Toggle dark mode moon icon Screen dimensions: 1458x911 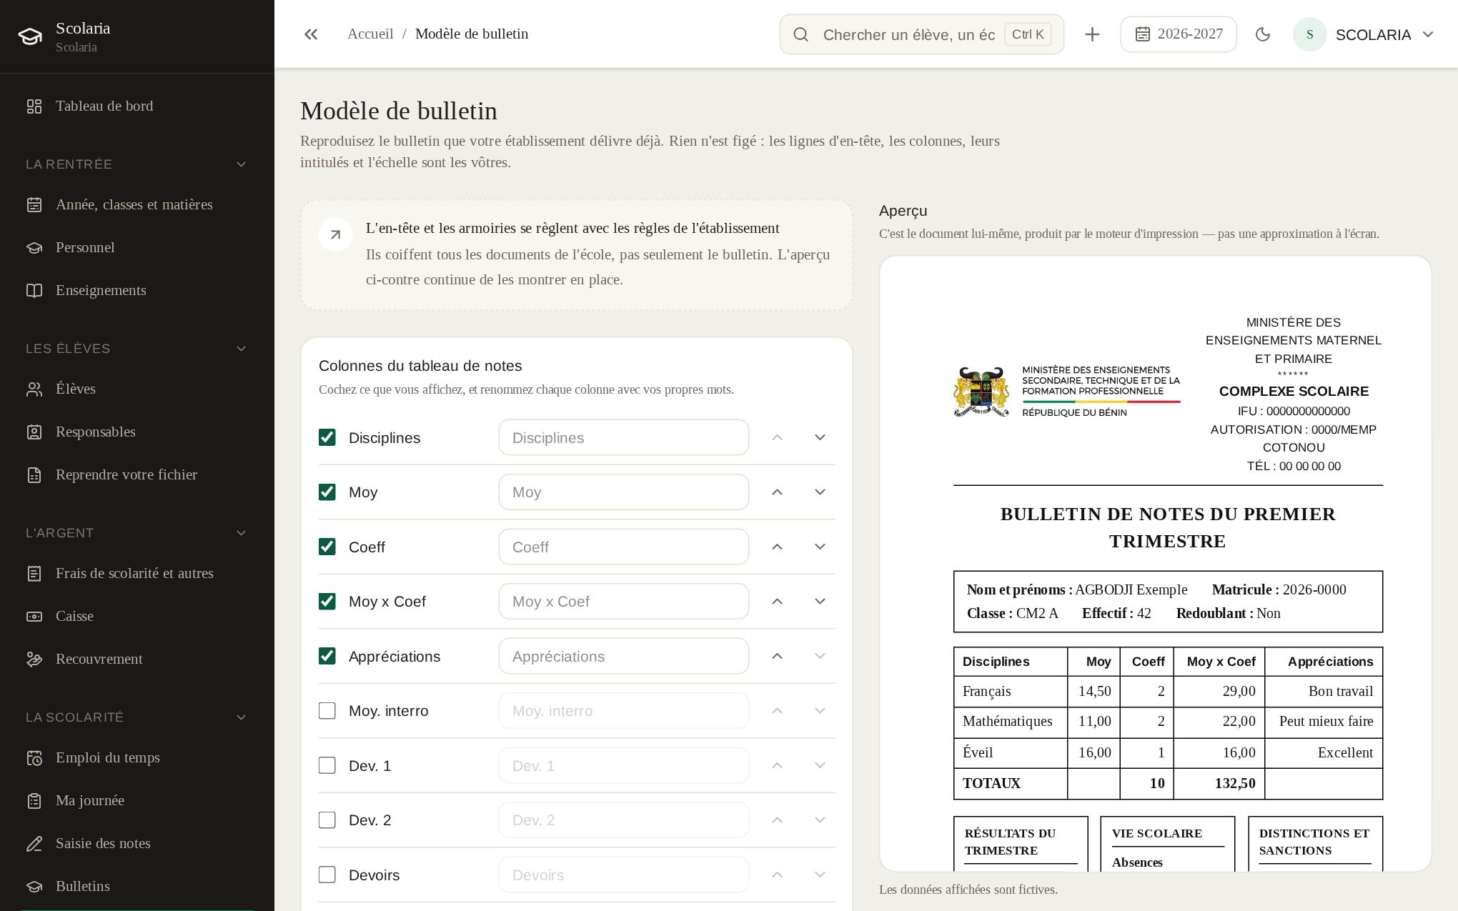tap(1263, 34)
